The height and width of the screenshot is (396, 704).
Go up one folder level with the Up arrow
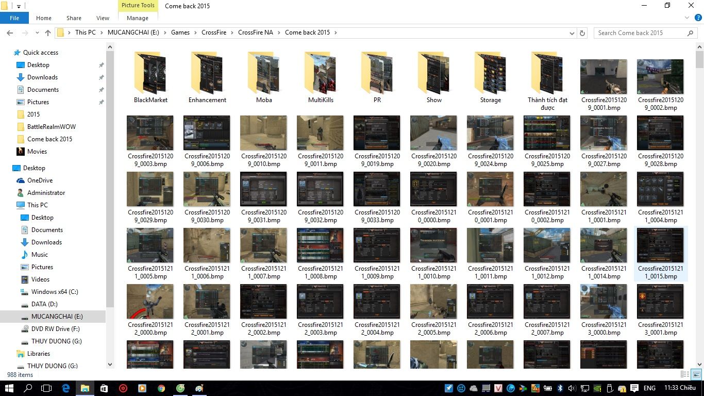48,32
